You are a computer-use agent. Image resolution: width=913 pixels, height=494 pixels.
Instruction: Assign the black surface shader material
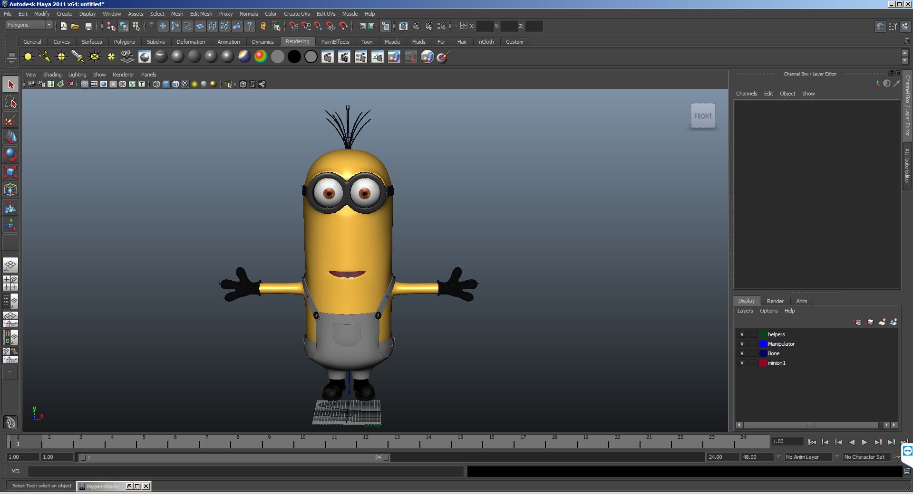pos(294,57)
